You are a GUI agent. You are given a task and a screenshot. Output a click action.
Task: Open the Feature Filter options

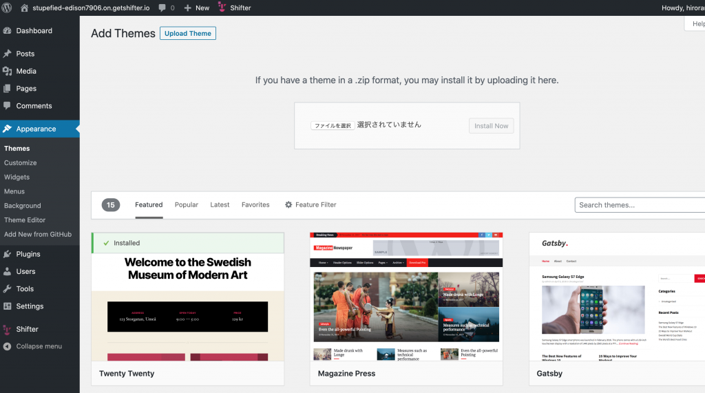click(x=311, y=204)
